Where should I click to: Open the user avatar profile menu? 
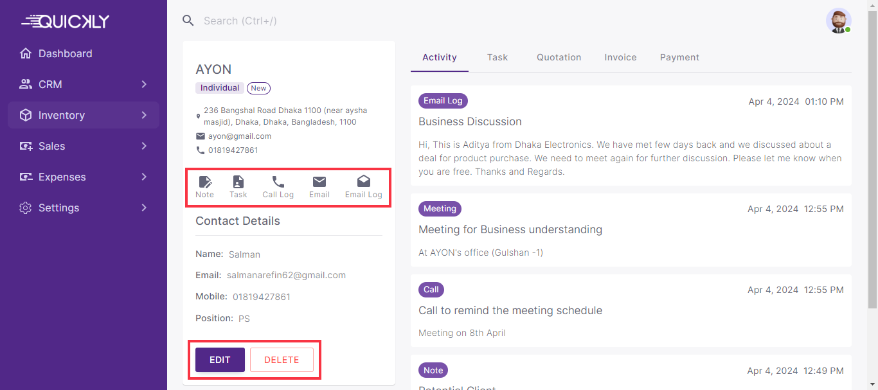coord(838,21)
